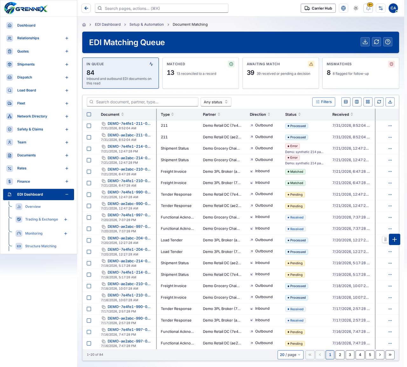Focus the Search document, partner, type field
The image size is (407, 367).
tap(142, 102)
